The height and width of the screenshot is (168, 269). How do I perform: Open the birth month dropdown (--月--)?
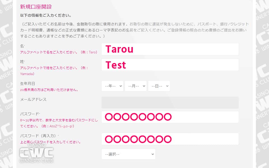(x=136, y=86)
